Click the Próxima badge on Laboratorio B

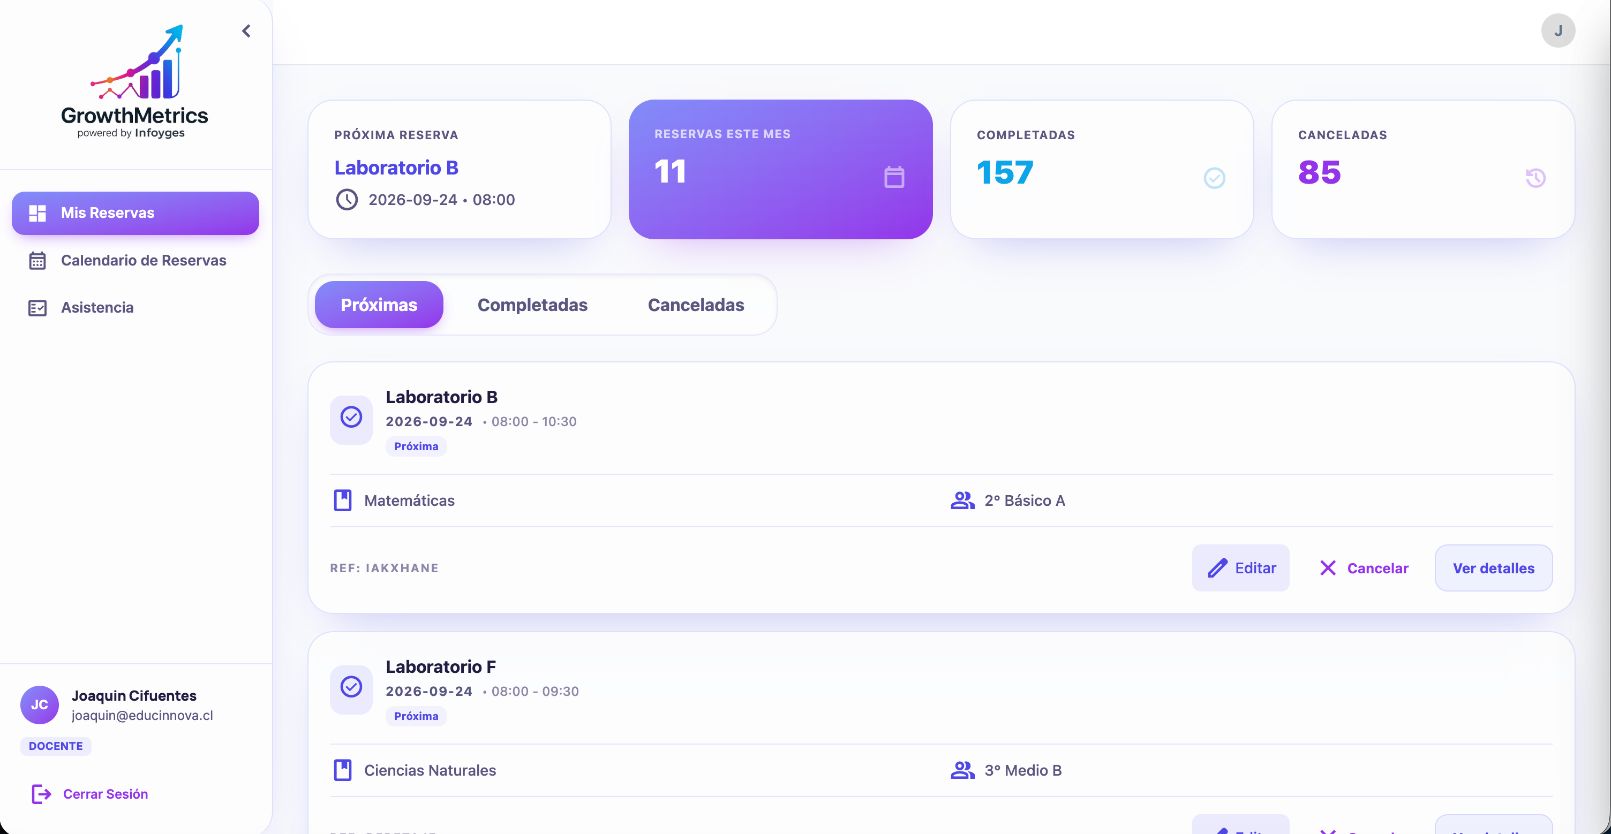[x=416, y=446]
